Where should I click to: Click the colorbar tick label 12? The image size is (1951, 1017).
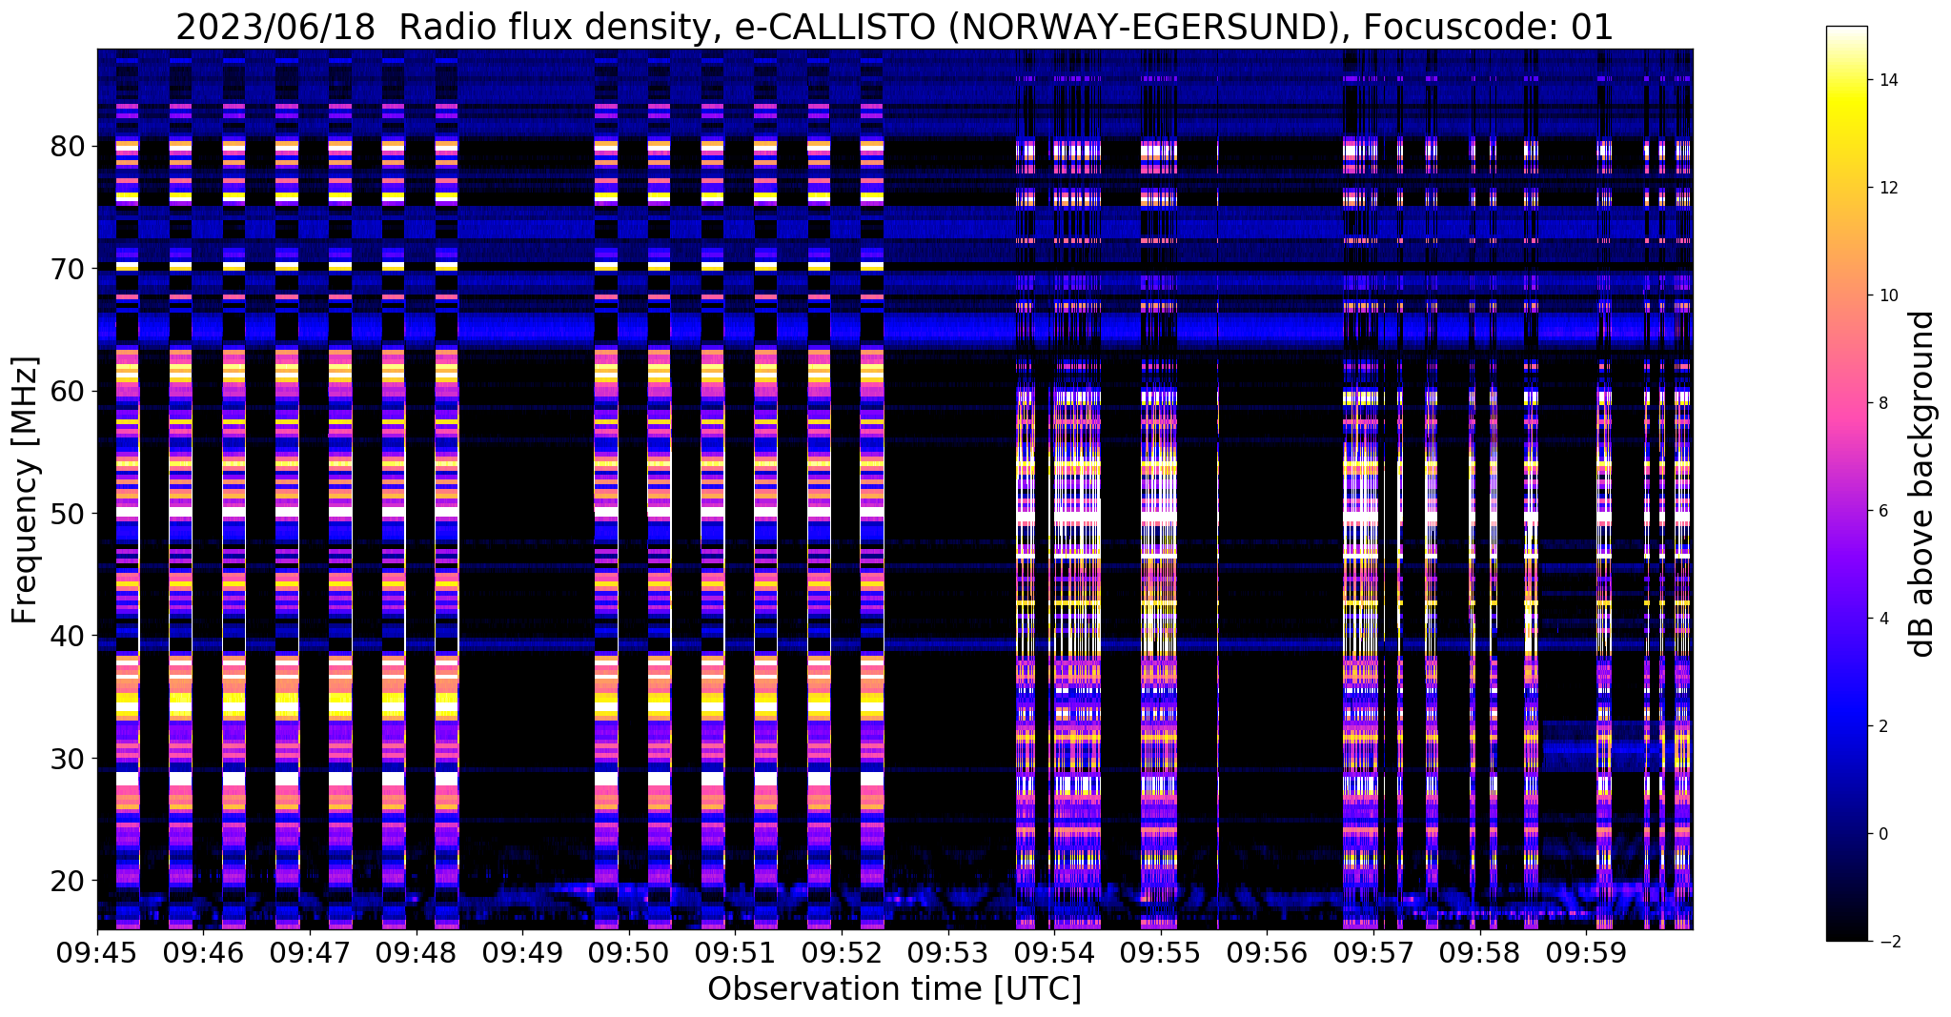pos(1887,188)
